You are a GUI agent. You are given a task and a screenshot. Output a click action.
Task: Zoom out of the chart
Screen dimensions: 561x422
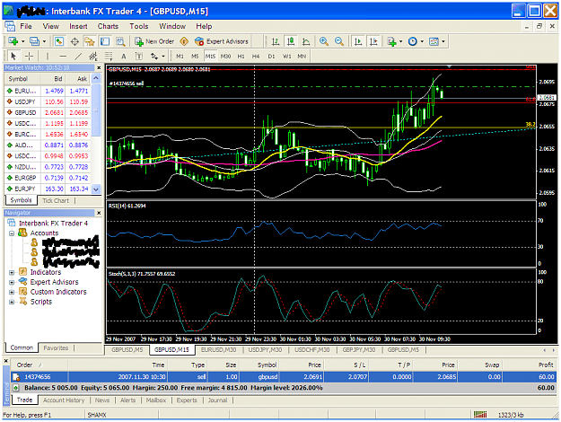click(339, 41)
